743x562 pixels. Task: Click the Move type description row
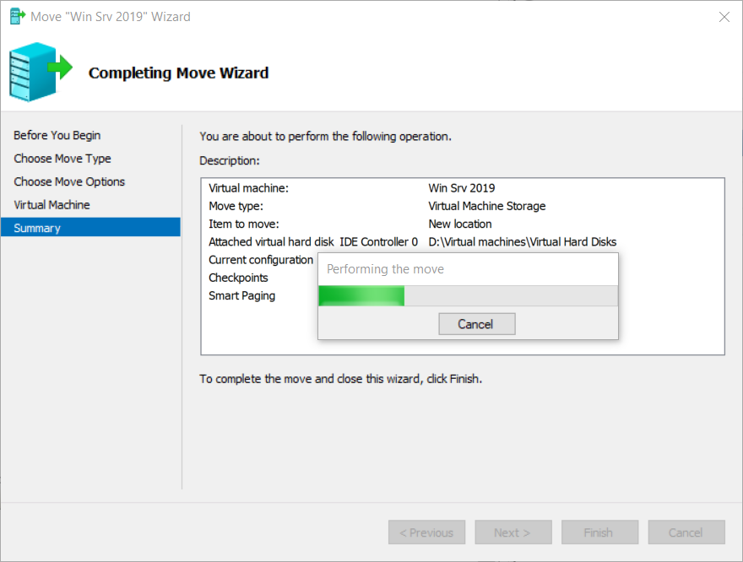tap(236, 206)
